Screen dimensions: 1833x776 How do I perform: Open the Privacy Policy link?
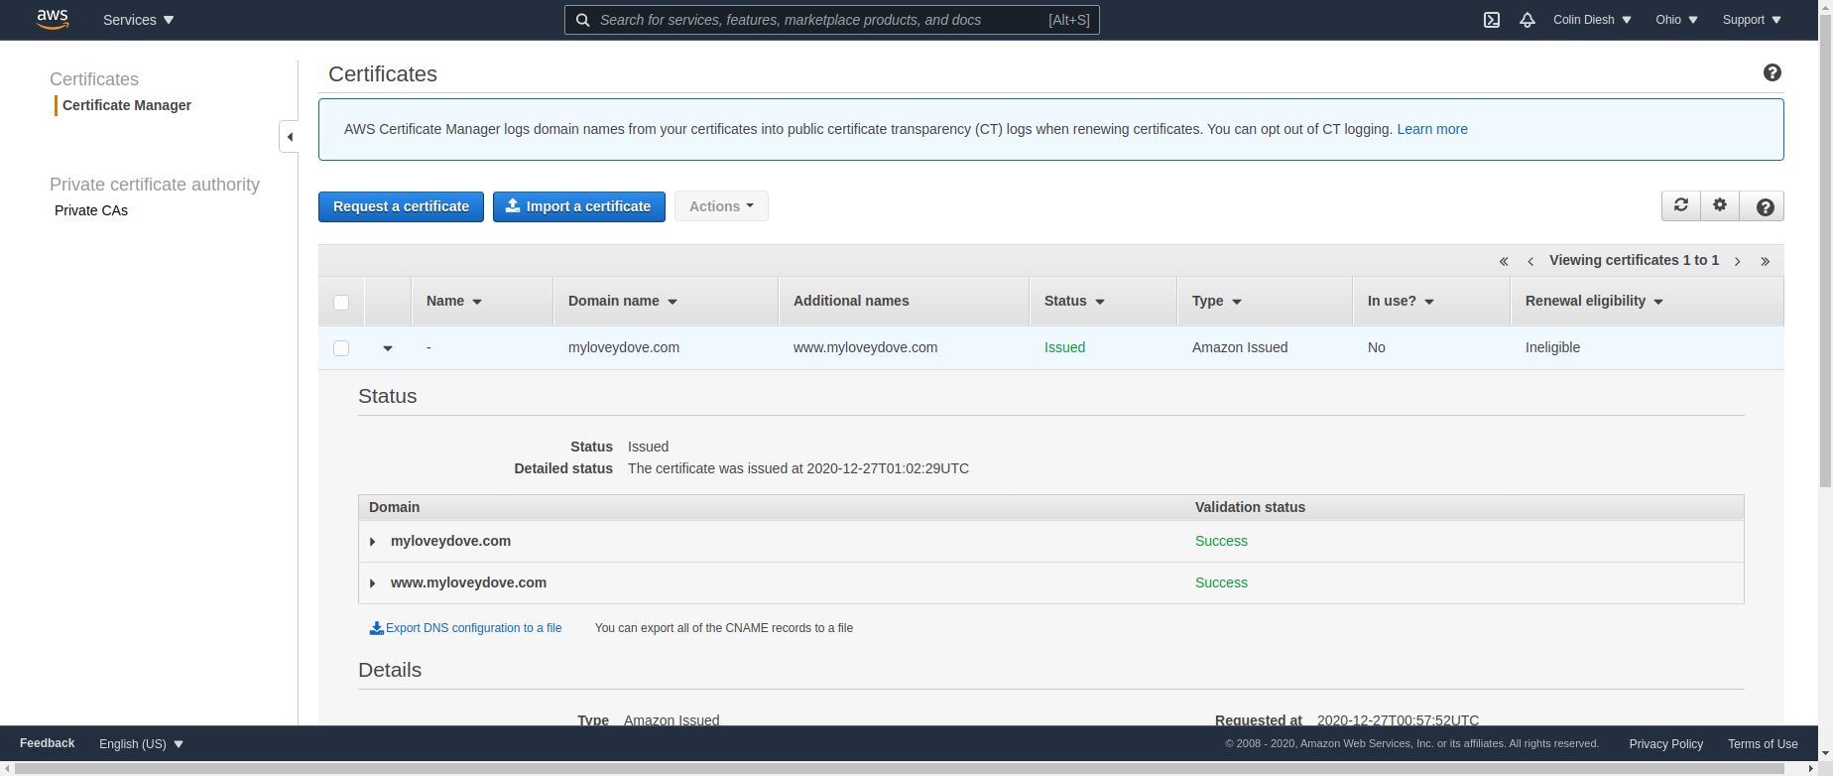point(1665,744)
